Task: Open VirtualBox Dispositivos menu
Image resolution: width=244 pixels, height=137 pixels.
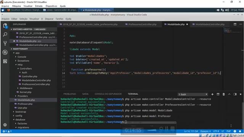Action: click(51, 6)
